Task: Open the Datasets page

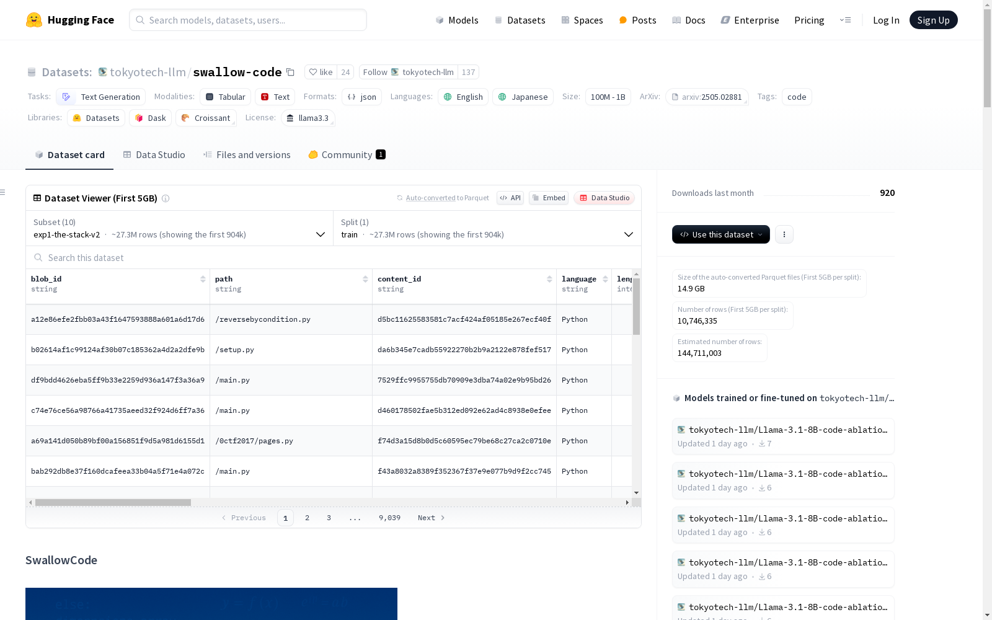Action: [x=520, y=20]
